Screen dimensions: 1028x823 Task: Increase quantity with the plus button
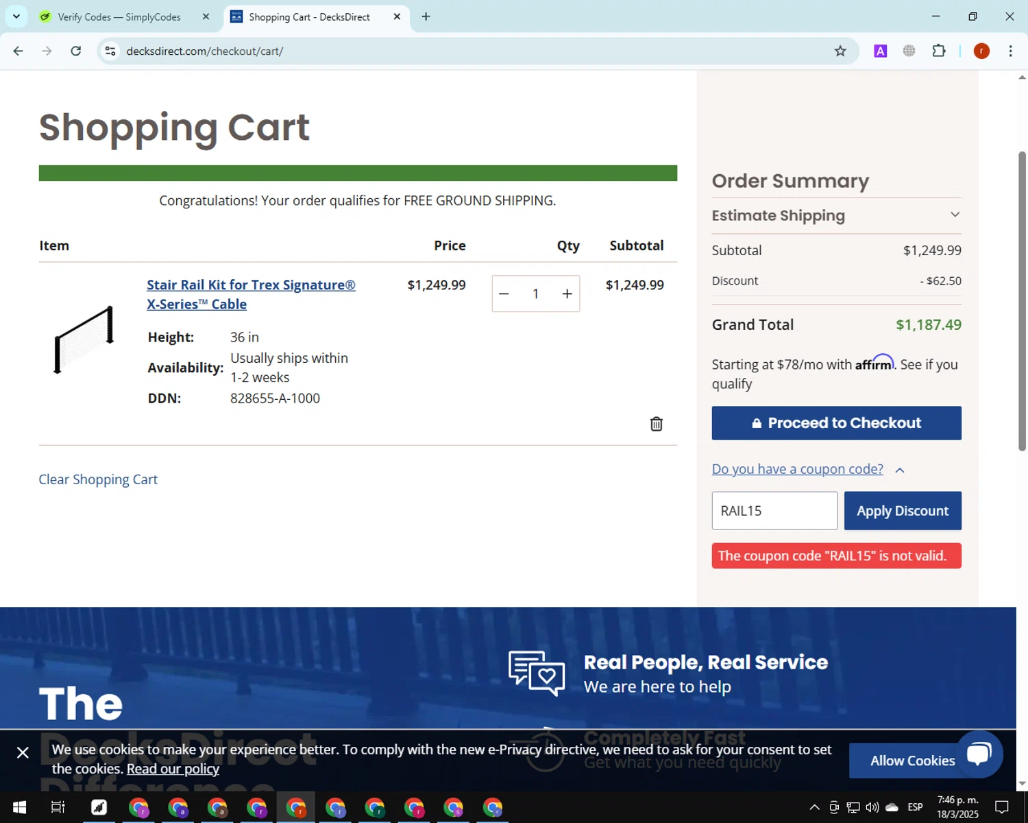click(567, 294)
